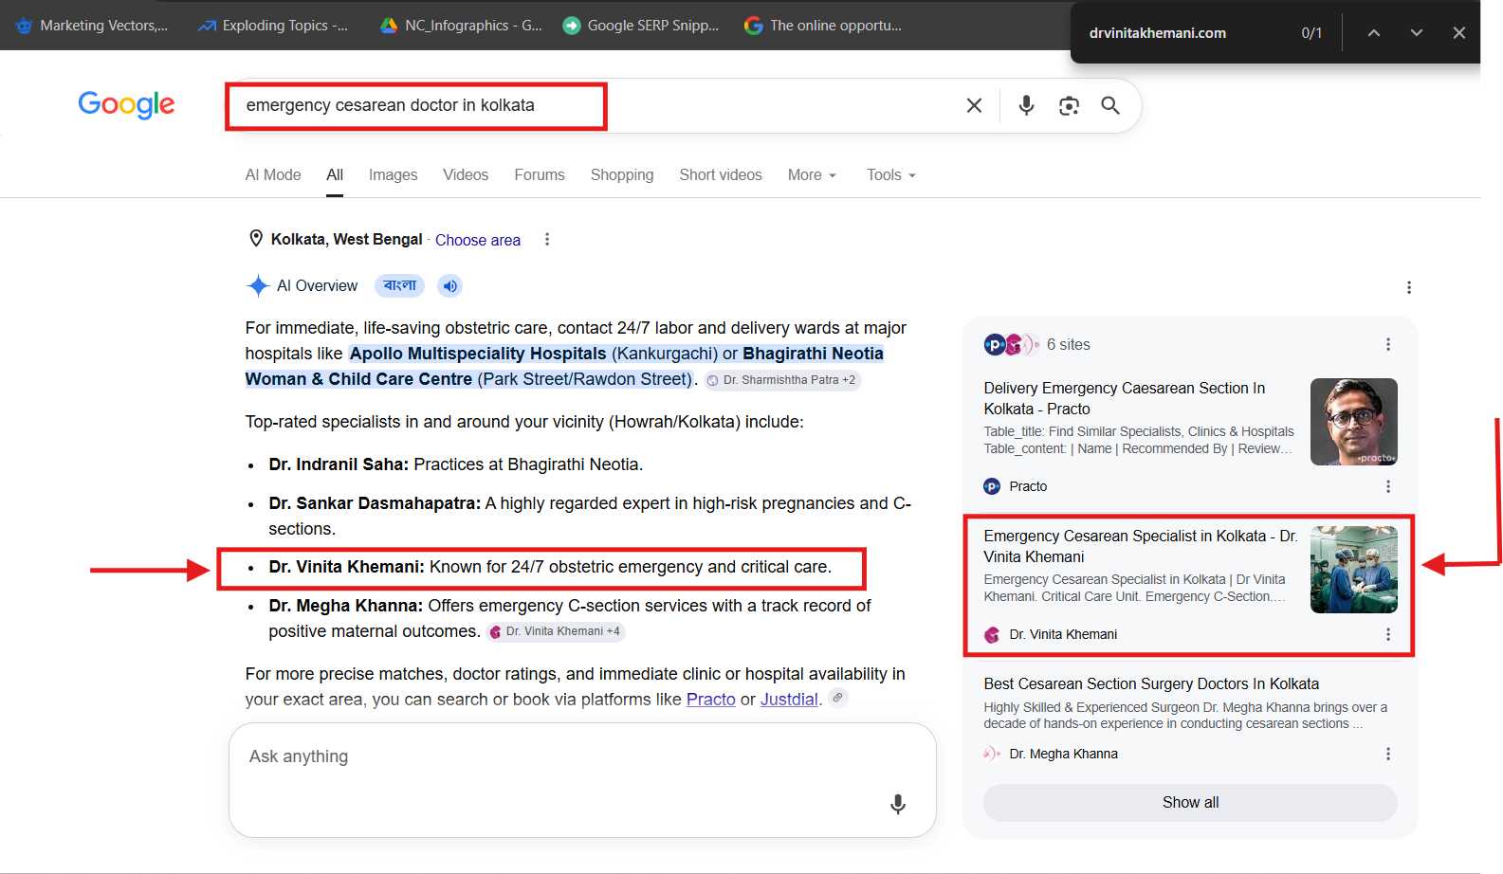Viewport: 1503px width, 874px height.
Task: Switch to NC_Infographics browser tab
Action: coord(461,26)
